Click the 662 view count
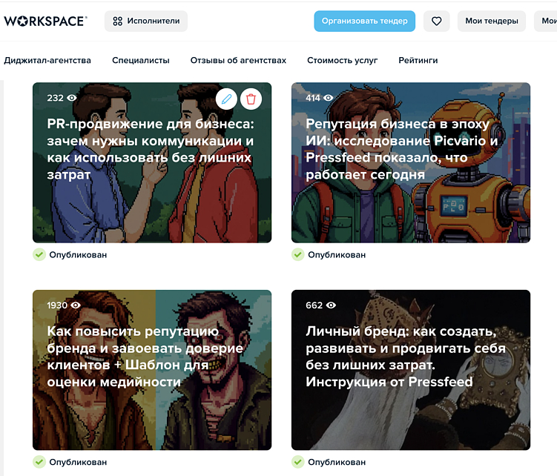This screenshot has height=476, width=557. pos(314,305)
